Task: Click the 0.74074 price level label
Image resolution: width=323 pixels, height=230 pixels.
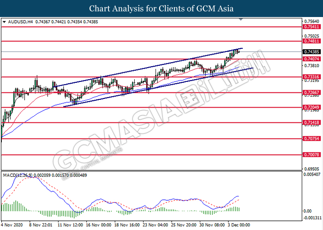Action: click(x=311, y=59)
